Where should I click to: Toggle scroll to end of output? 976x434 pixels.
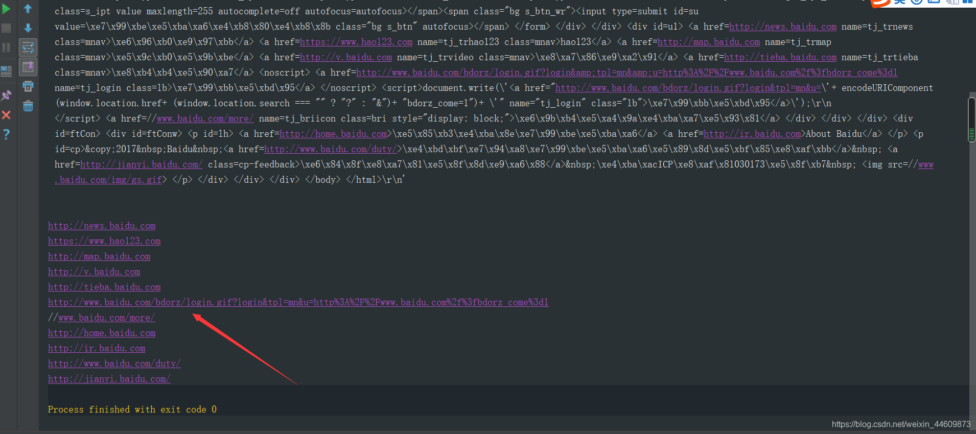click(28, 67)
